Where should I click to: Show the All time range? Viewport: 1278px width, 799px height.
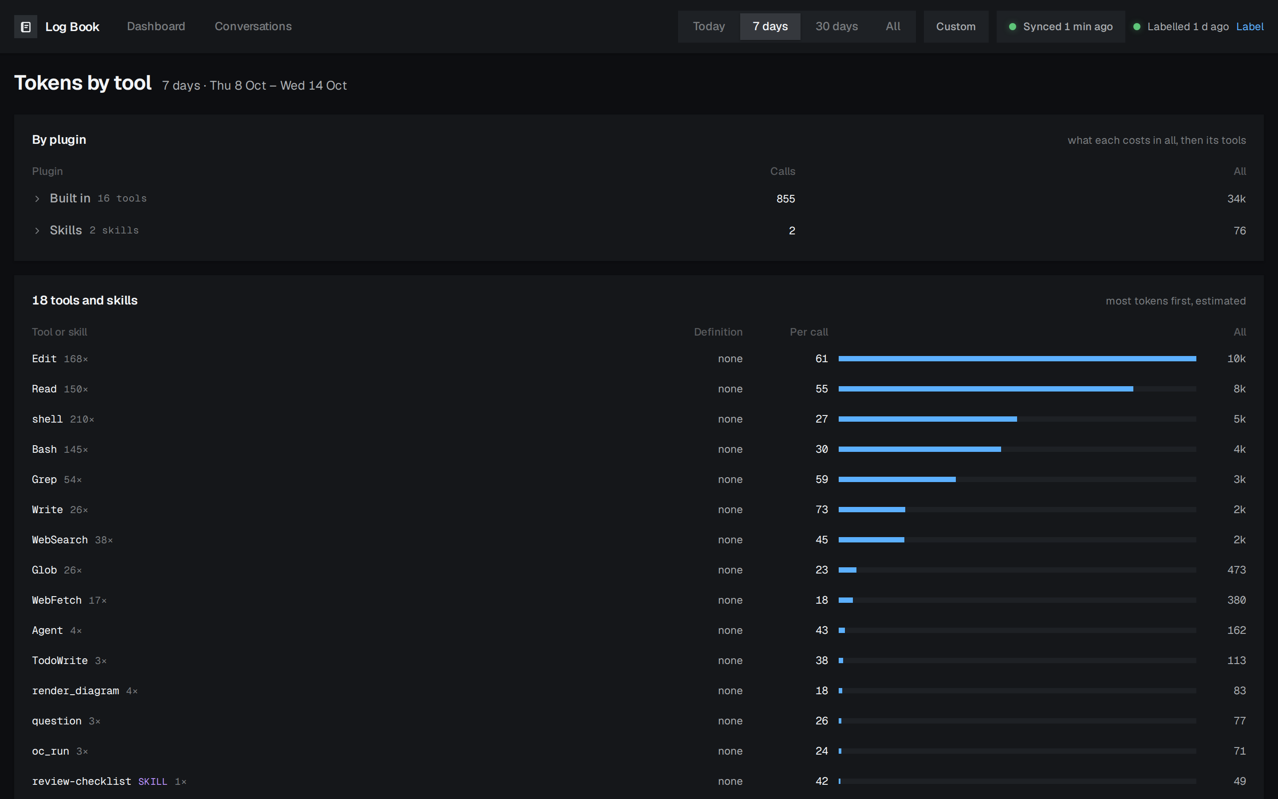tap(893, 27)
